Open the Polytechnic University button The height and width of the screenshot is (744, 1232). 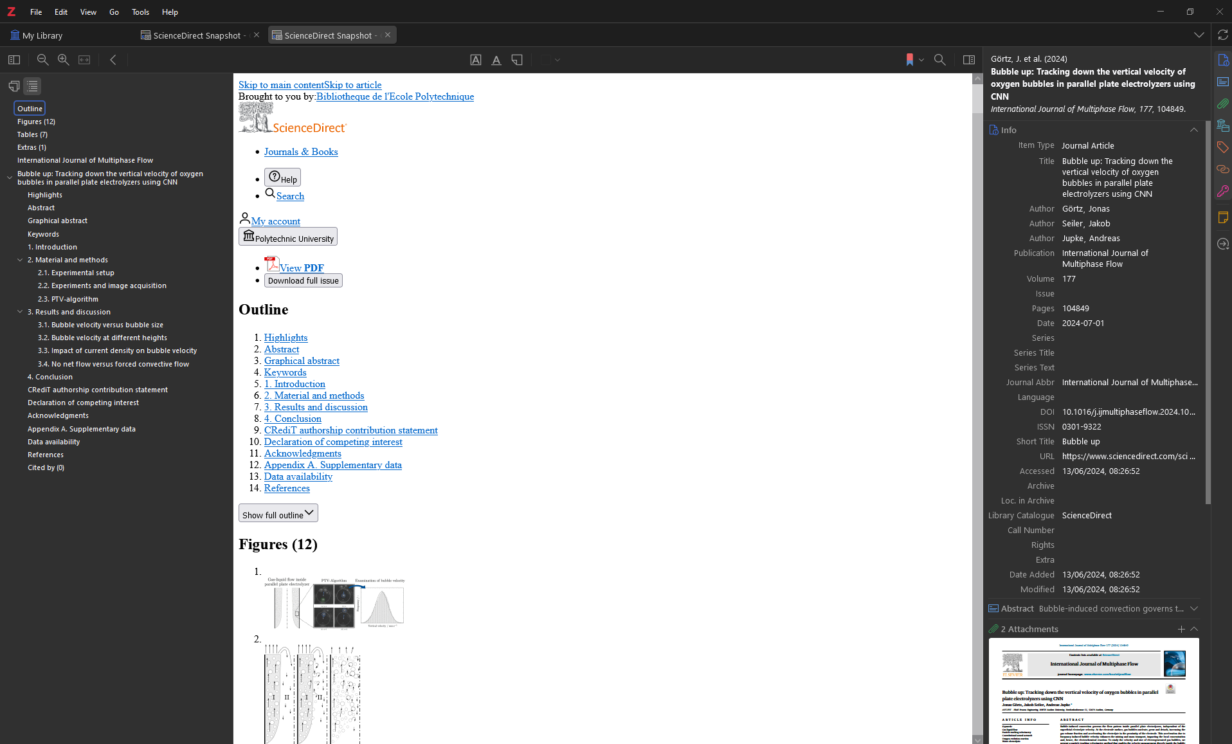coord(287,237)
